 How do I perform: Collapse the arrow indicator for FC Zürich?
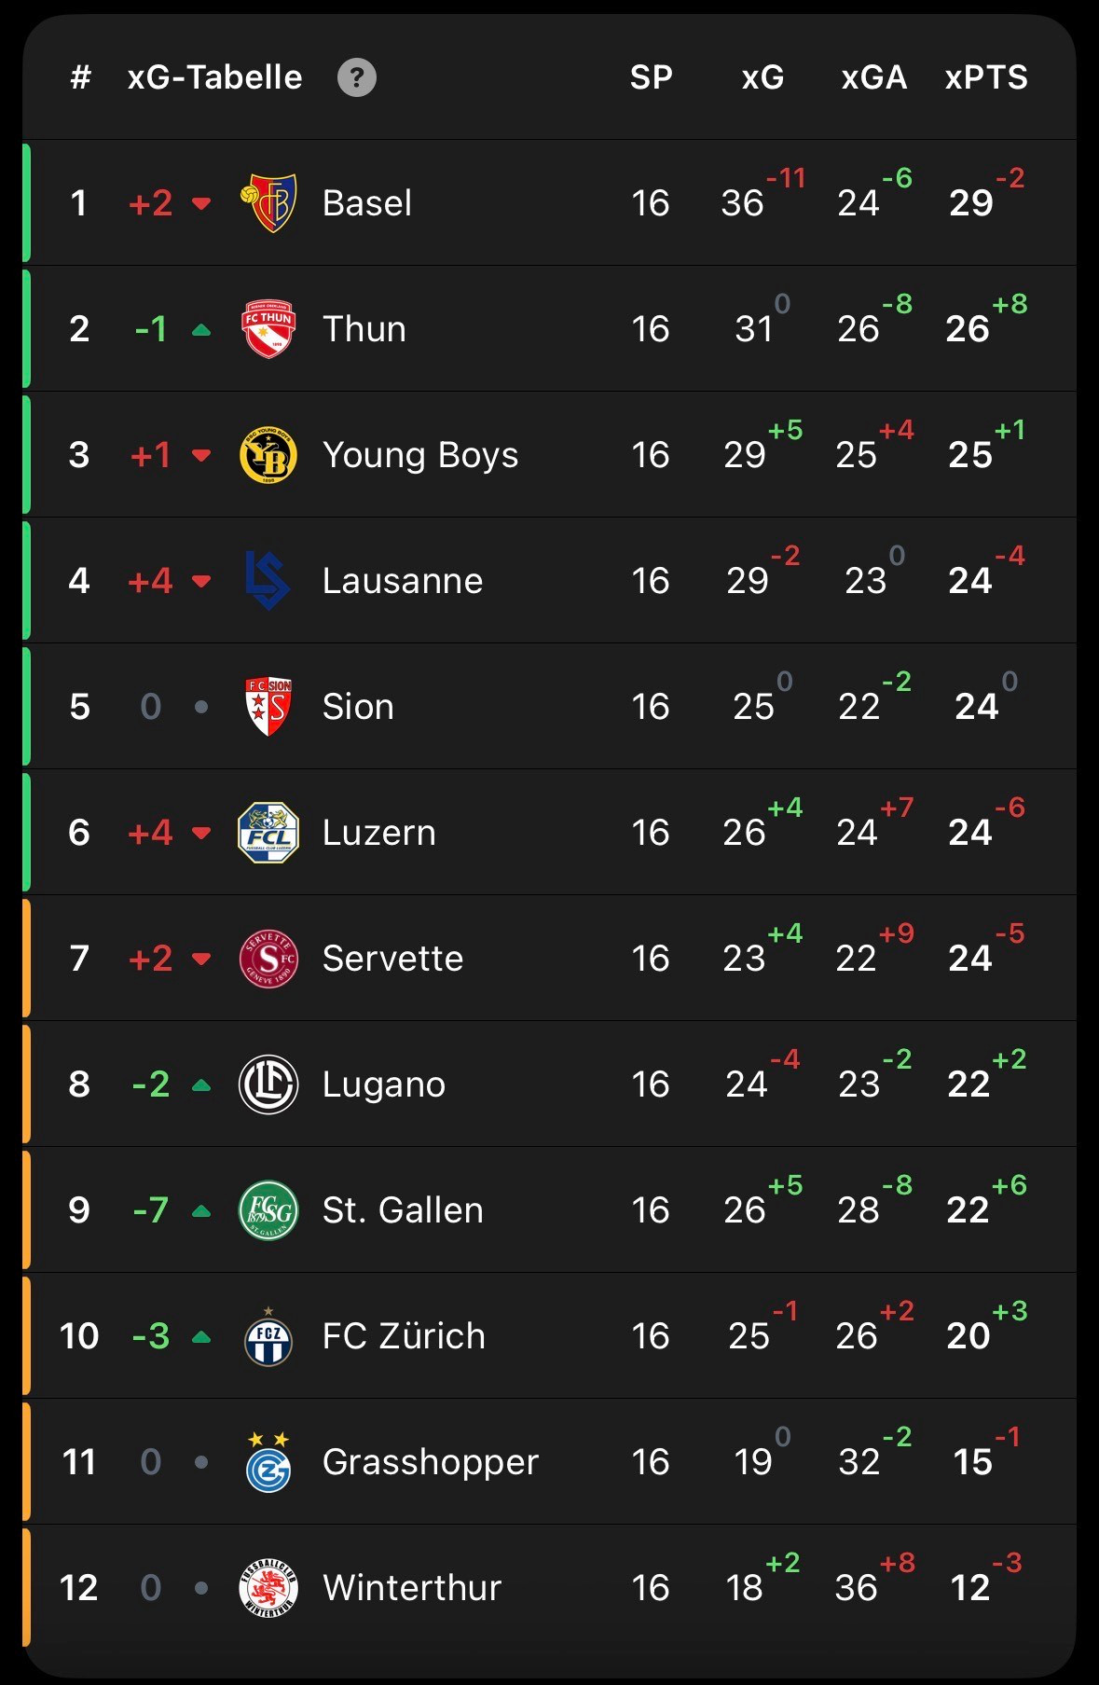(203, 1335)
